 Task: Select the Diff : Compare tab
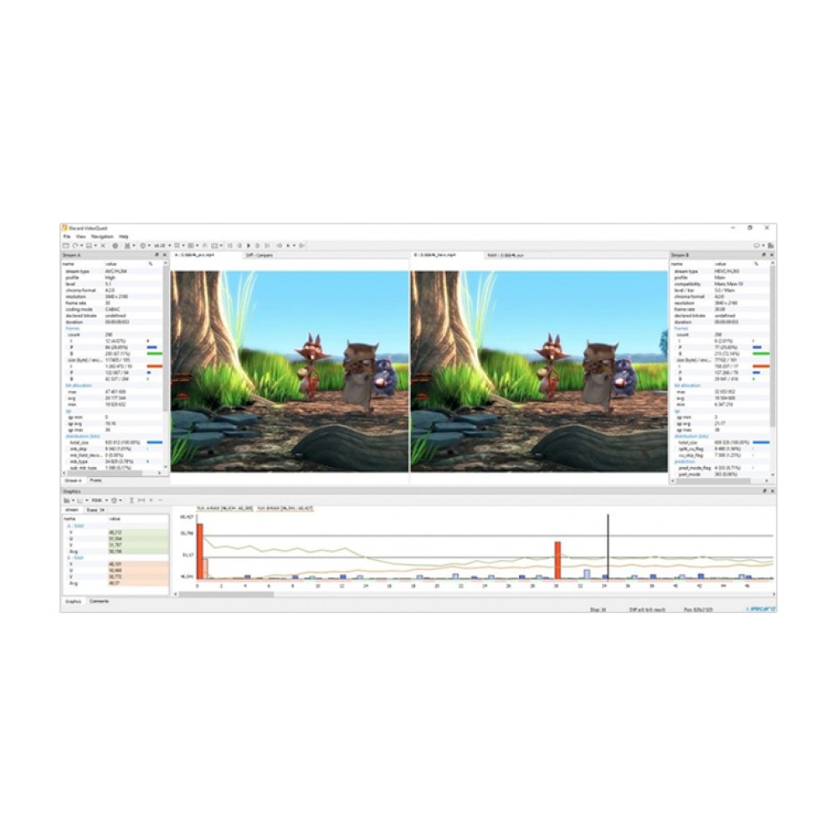[259, 255]
